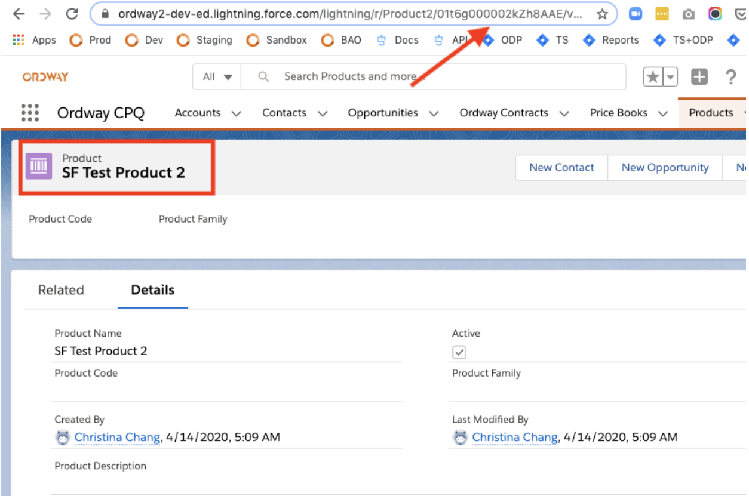749x496 pixels.
Task: Click the lock icon in the address bar
Action: click(x=106, y=14)
